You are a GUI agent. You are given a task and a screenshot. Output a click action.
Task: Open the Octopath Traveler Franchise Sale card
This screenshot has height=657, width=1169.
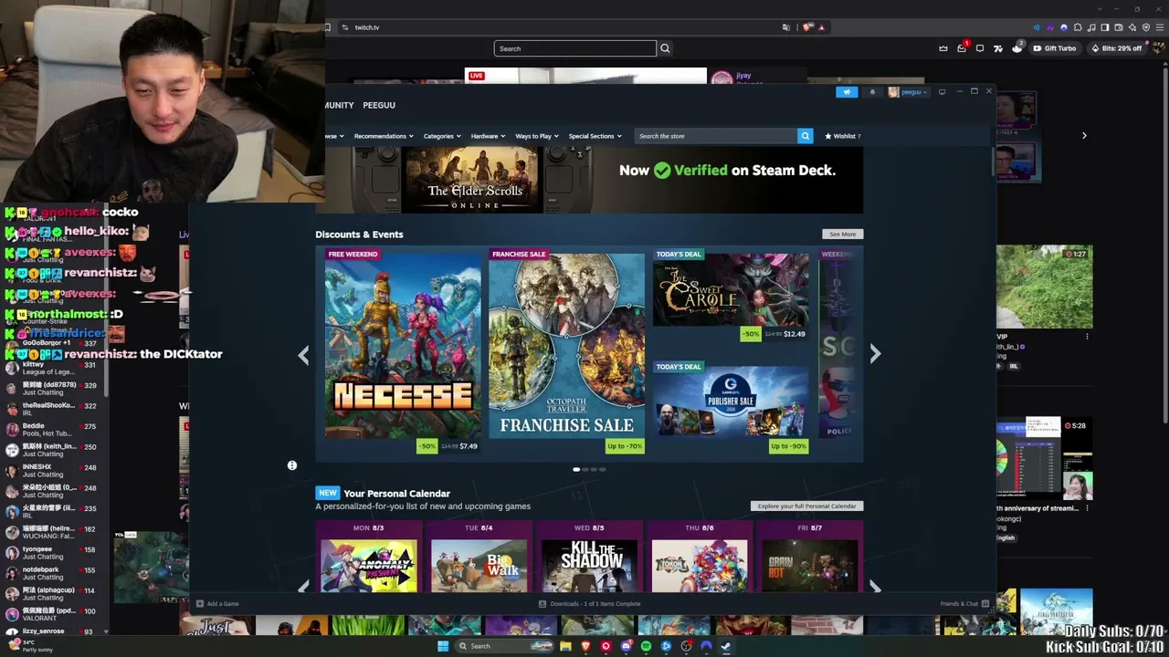[566, 350]
